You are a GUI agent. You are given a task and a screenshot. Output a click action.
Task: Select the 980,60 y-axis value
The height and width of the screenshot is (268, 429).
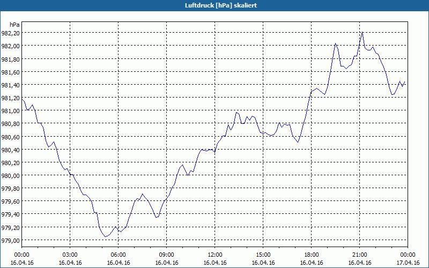[x=11, y=137]
